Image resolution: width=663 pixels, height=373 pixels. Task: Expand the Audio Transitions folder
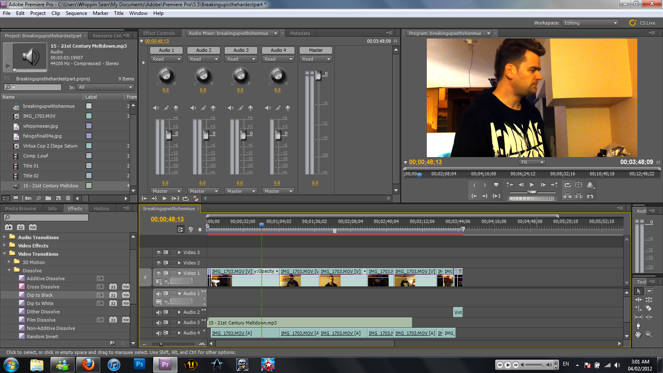coord(5,237)
